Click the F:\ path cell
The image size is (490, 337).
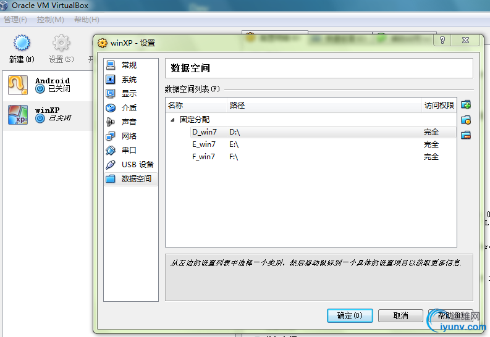pyautogui.click(x=234, y=157)
